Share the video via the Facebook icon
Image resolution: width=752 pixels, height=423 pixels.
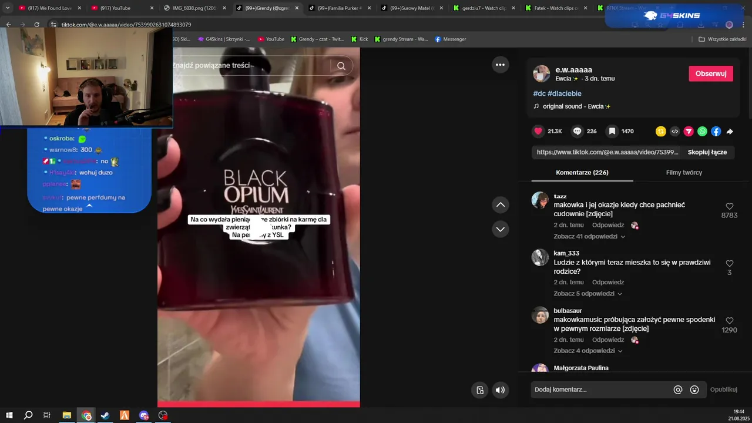click(716, 132)
